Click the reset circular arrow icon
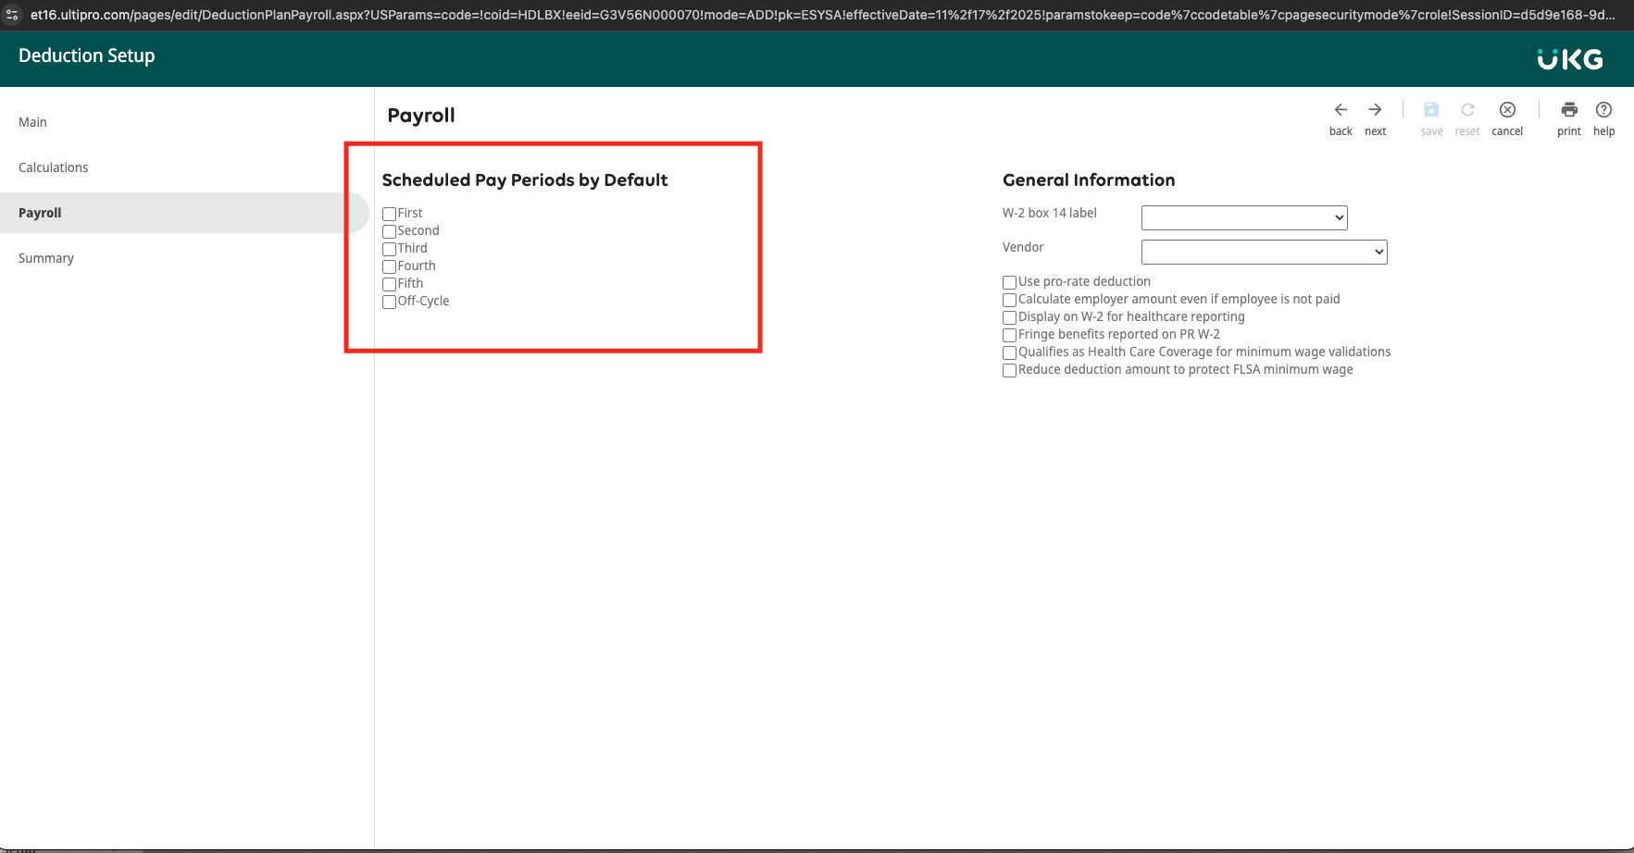The width and height of the screenshot is (1634, 853). [1467, 110]
